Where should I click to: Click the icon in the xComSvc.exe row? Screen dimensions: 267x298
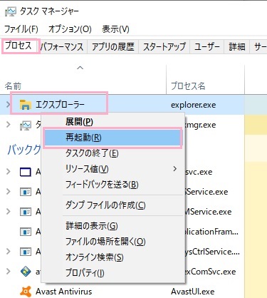[26, 272]
